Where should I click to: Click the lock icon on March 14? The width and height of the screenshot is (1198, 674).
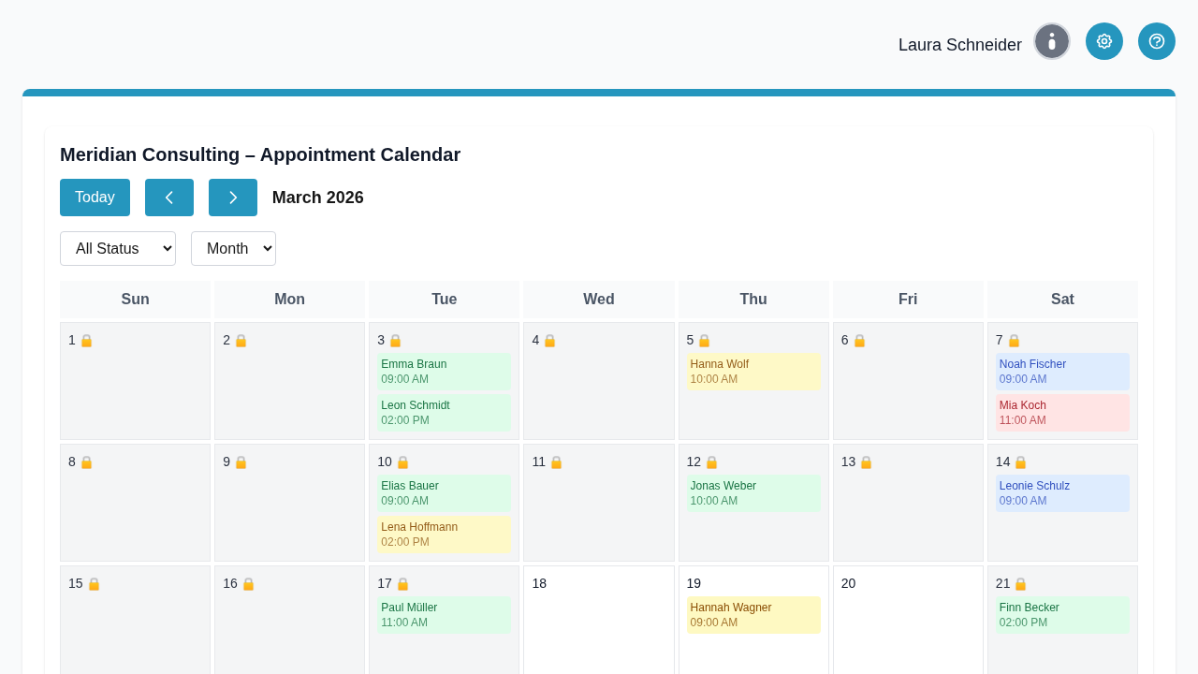pos(1019,462)
